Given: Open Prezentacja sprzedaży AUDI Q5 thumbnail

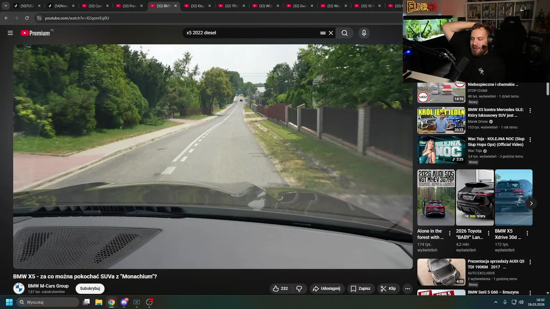Looking at the screenshot, I should [441, 272].
